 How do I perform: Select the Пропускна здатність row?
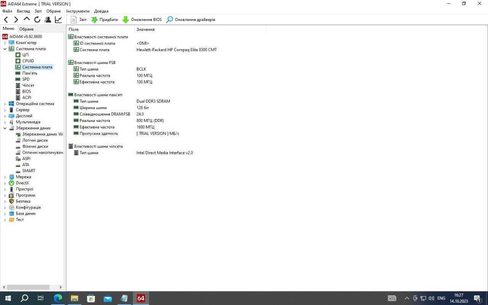[x=167, y=133]
